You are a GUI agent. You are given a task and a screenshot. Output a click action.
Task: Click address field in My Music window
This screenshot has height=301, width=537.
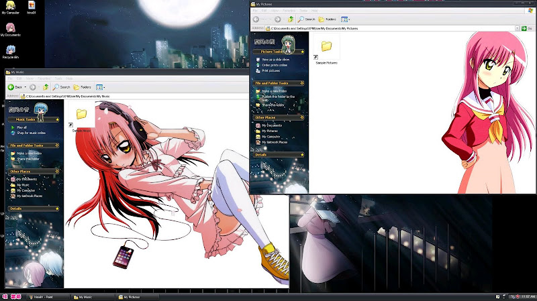[134, 97]
